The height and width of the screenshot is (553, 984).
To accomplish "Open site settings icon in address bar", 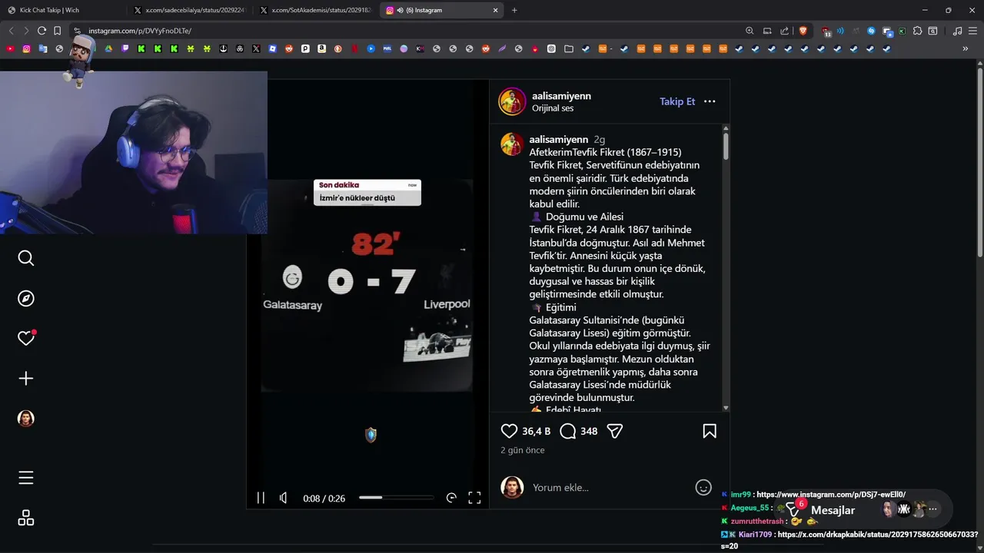I will tap(77, 31).
